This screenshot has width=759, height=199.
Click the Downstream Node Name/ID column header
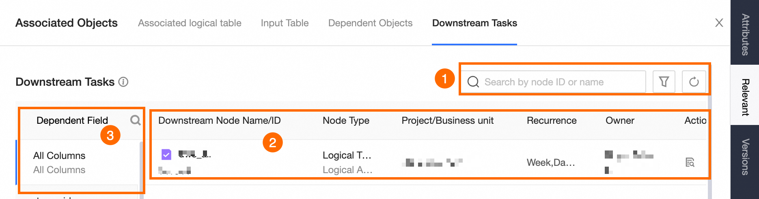pos(219,121)
